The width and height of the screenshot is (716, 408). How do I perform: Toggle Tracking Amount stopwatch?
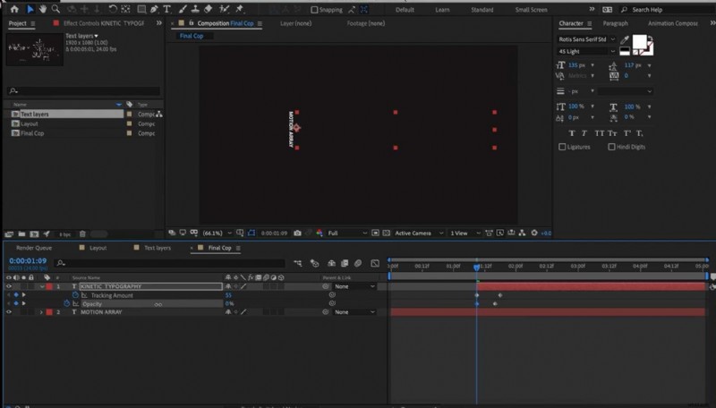click(x=76, y=295)
